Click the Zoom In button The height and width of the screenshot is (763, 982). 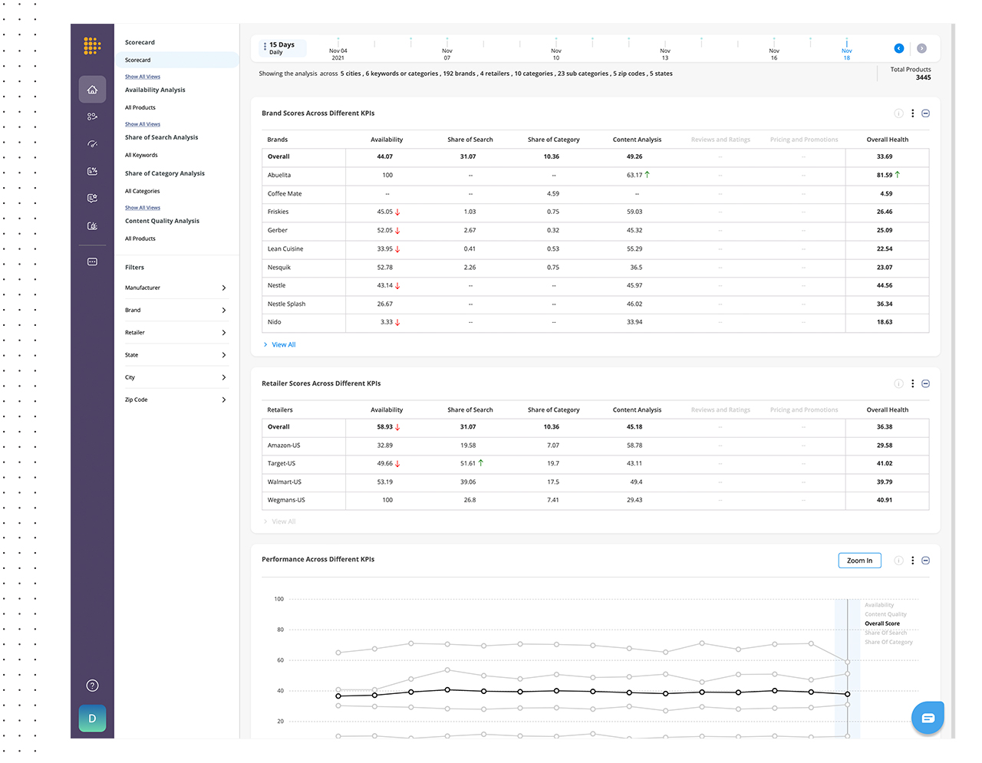click(859, 561)
